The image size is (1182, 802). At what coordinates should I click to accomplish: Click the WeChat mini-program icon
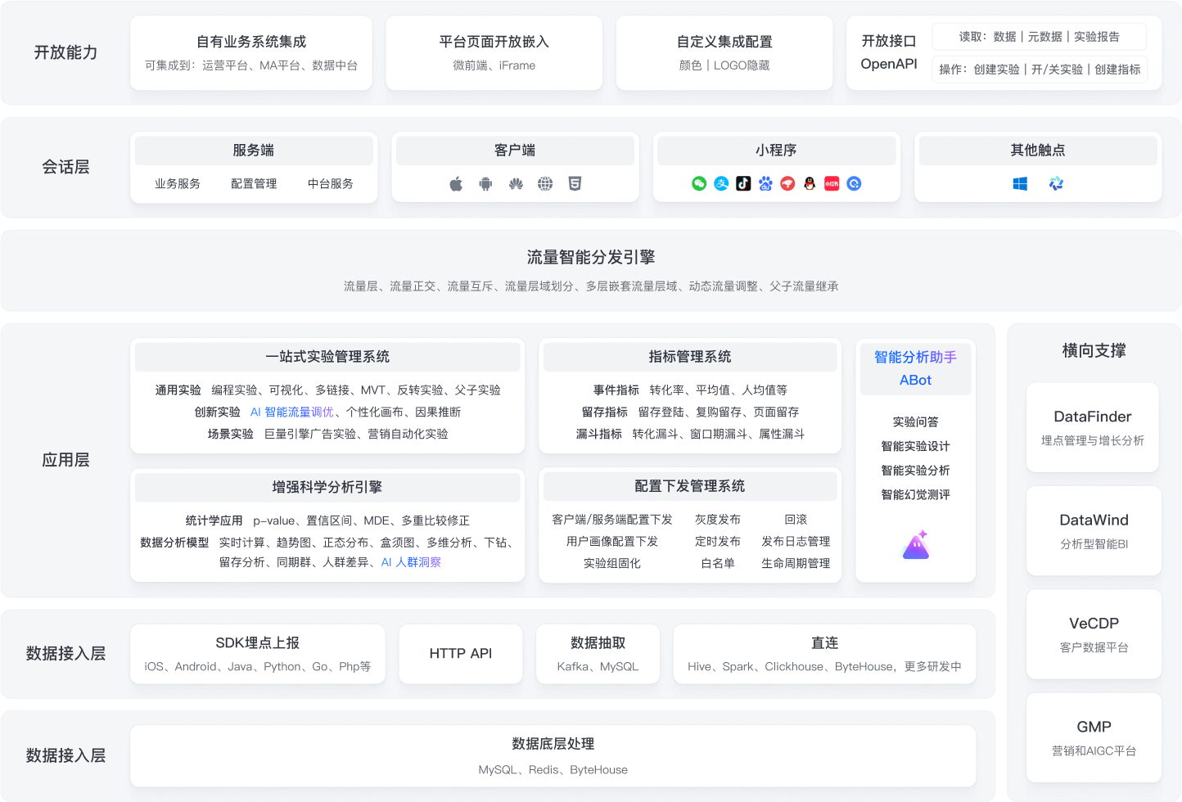(699, 184)
